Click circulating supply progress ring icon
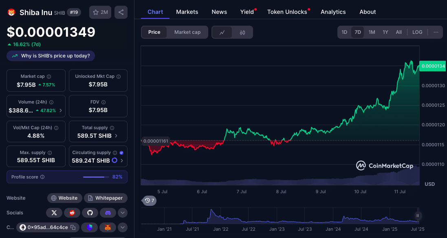Image resolution: width=447 pixels, height=238 pixels. (x=115, y=160)
